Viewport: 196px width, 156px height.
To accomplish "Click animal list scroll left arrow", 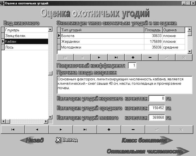I will [3, 121].
